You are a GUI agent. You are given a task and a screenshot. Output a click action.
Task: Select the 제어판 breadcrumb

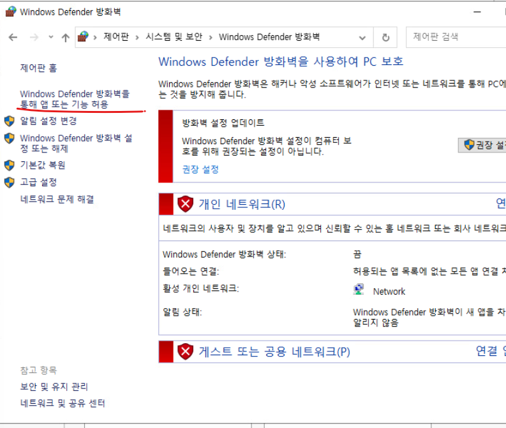(116, 37)
